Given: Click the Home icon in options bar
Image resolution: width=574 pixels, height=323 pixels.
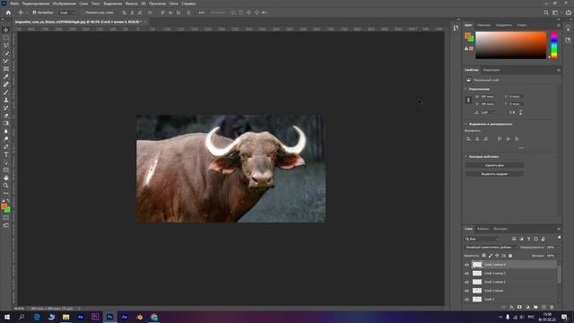Looking at the screenshot, I should (8, 13).
